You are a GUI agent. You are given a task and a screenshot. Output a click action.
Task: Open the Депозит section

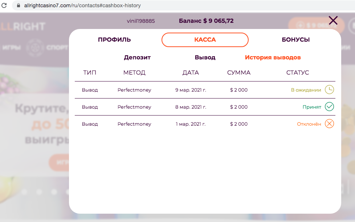pos(137,57)
